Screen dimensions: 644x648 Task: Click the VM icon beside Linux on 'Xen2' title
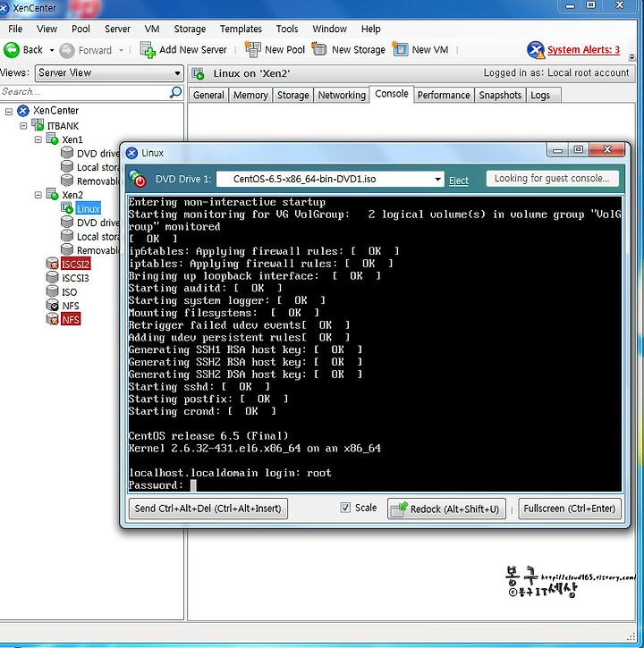pos(199,74)
